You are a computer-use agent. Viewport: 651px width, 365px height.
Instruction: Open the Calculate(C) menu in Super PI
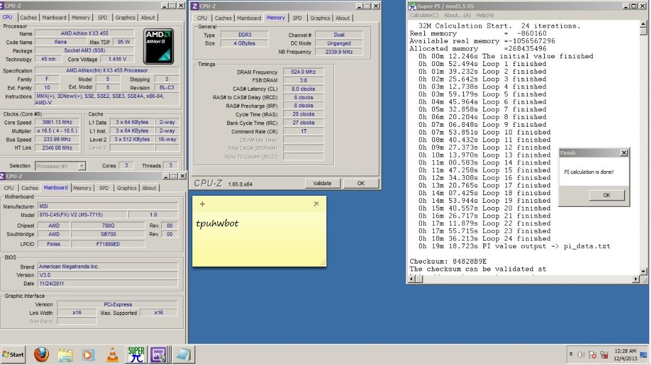[x=424, y=15]
